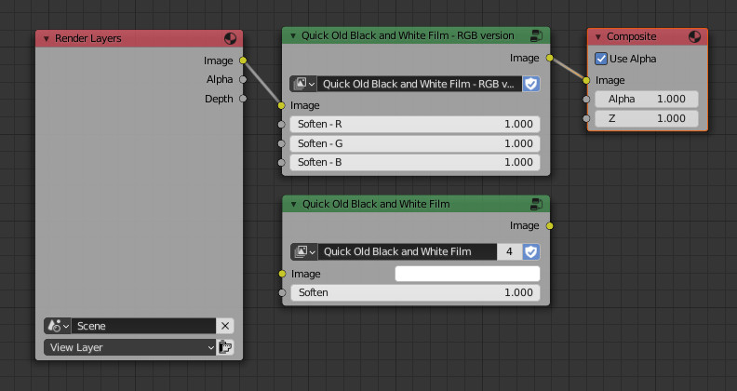Image resolution: width=737 pixels, height=391 pixels.
Task: Toggle preview icon on Render Layers node
Action: point(231,38)
